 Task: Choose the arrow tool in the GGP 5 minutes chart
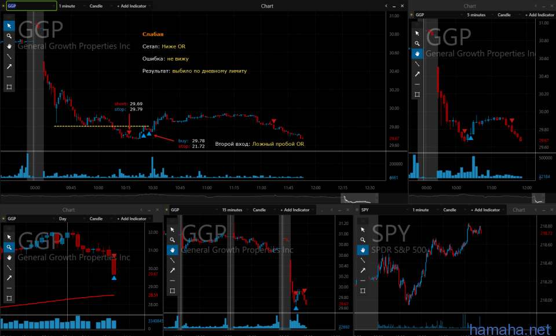click(x=418, y=75)
